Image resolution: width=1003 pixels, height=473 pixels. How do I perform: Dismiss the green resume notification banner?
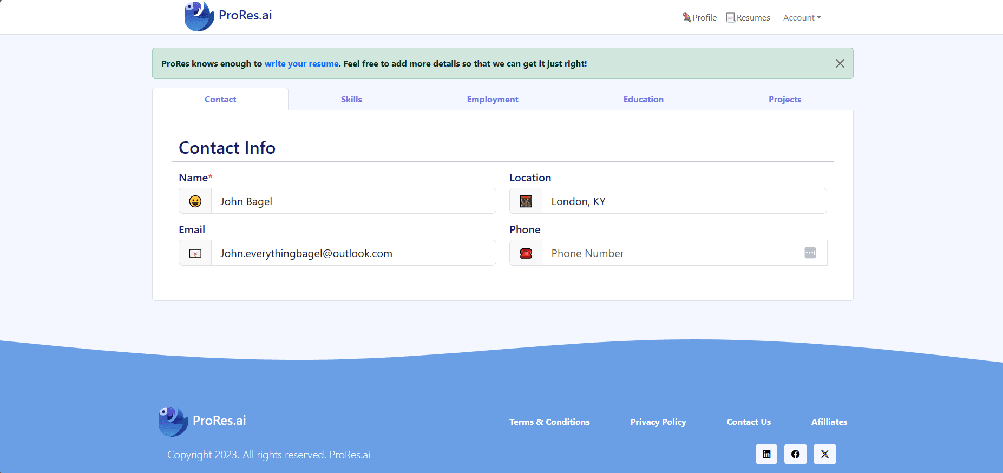840,63
